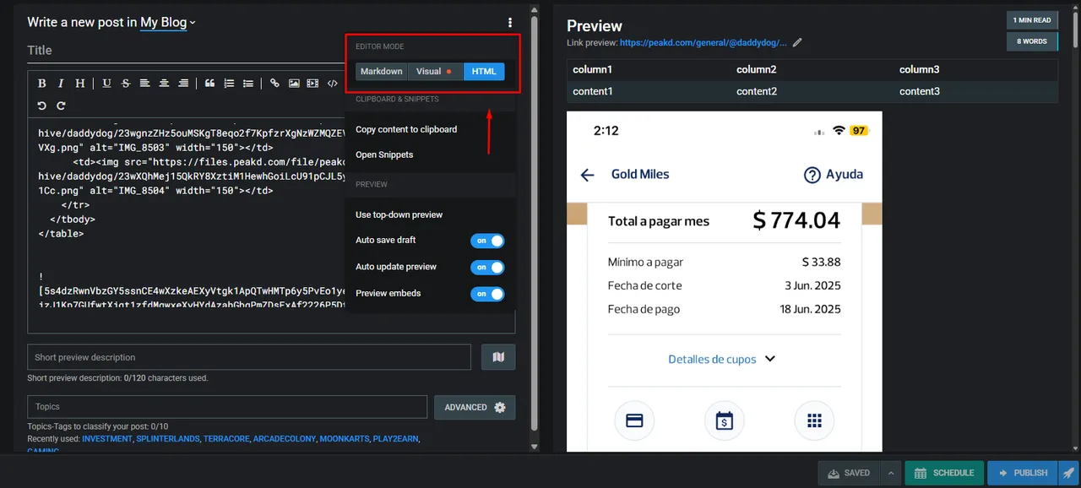Tap the back arrow next to Gold Miles
This screenshot has height=488, width=1081.
click(x=588, y=175)
